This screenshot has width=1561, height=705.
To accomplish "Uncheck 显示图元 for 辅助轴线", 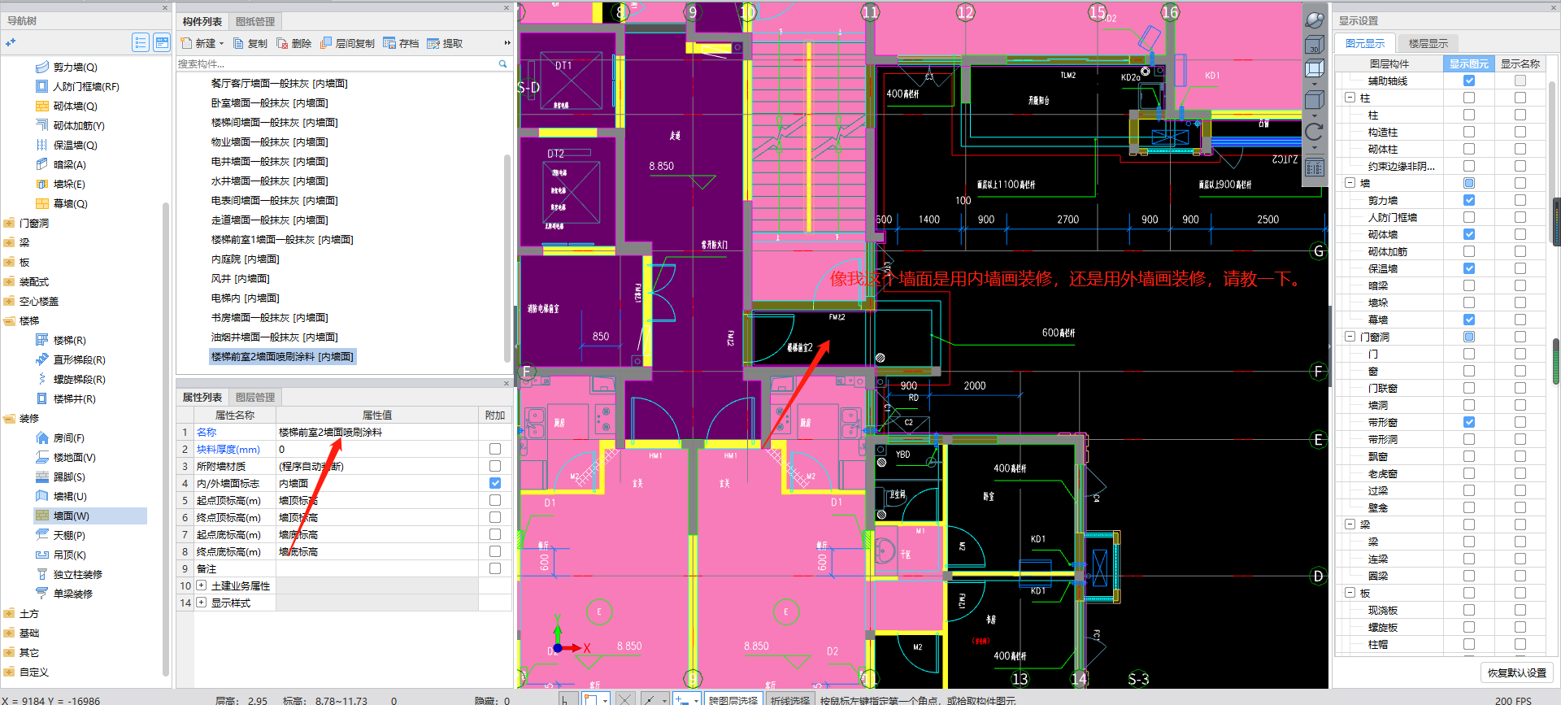I will [x=1469, y=81].
